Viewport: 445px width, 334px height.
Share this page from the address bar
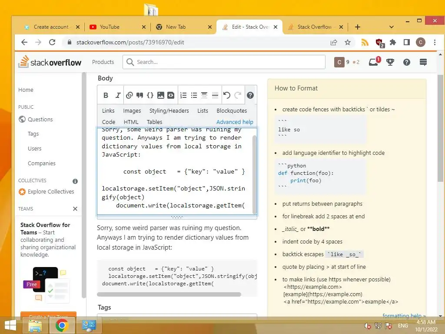point(334,42)
